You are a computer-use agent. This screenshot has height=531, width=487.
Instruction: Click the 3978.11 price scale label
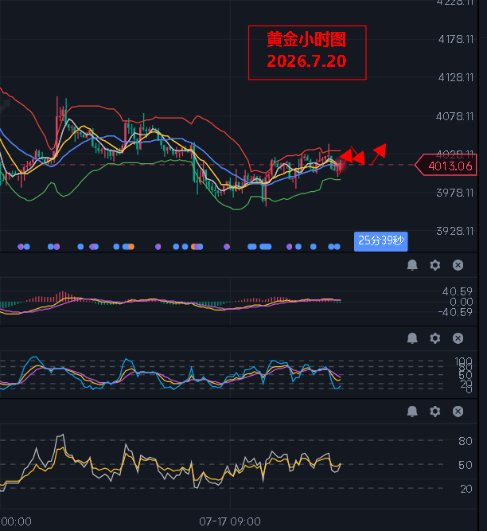click(x=454, y=193)
